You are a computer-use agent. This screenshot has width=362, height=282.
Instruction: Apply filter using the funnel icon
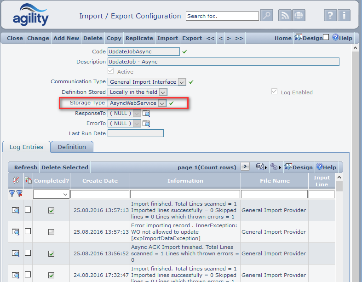pyautogui.click(x=12, y=194)
